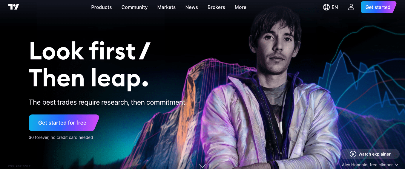Click the Alex Honnold, free climber caption

click(x=367, y=165)
